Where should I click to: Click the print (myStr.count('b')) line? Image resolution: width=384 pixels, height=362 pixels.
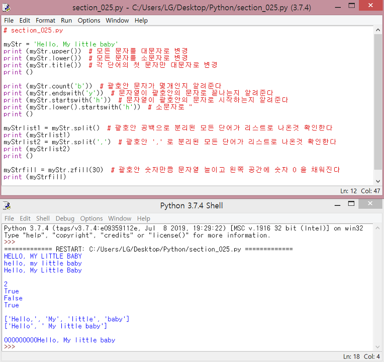(113, 86)
